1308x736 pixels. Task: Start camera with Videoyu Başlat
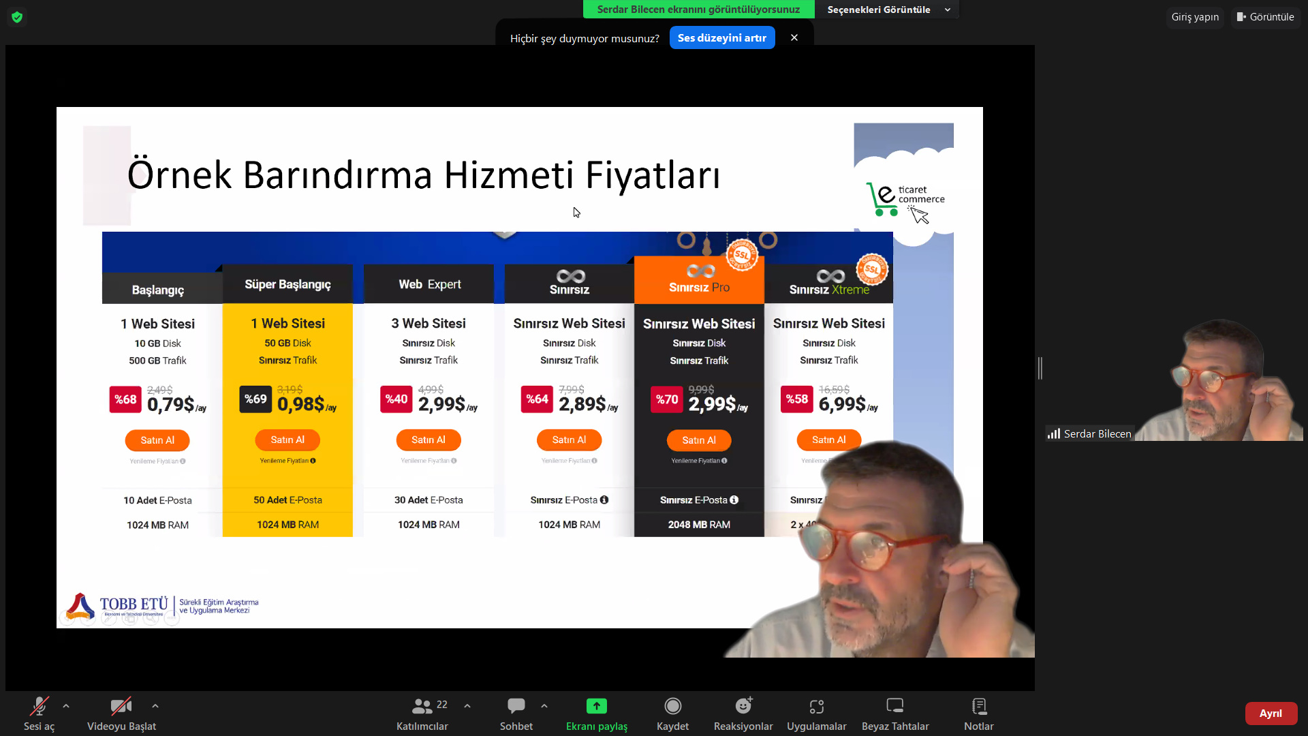[121, 712]
